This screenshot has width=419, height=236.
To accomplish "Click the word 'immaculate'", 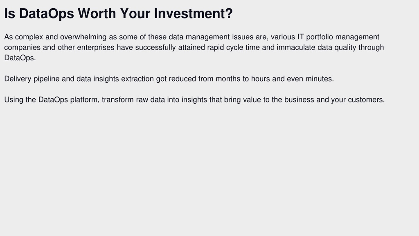I will (296, 48).
